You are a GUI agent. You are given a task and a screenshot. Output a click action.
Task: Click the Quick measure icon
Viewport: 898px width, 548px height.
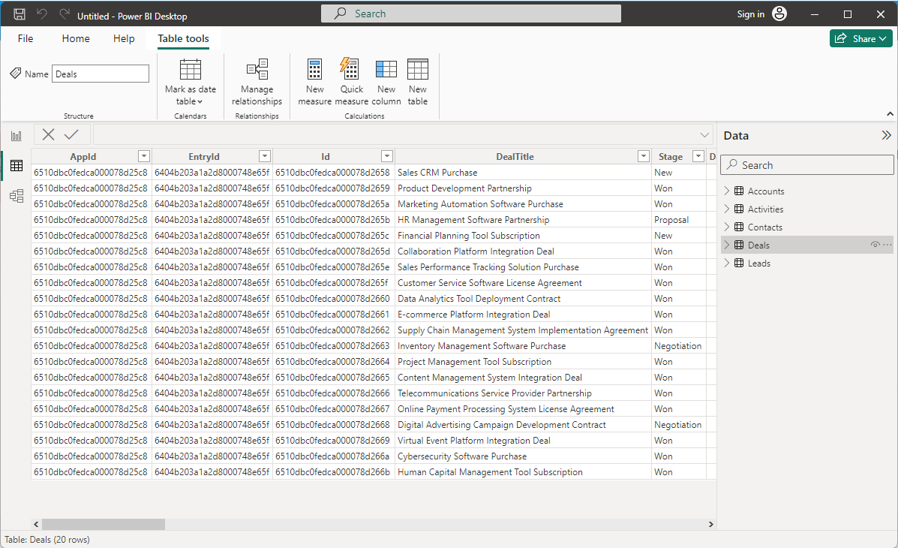pos(351,71)
